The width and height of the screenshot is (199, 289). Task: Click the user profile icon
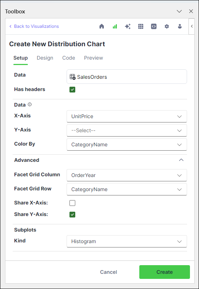click(180, 26)
